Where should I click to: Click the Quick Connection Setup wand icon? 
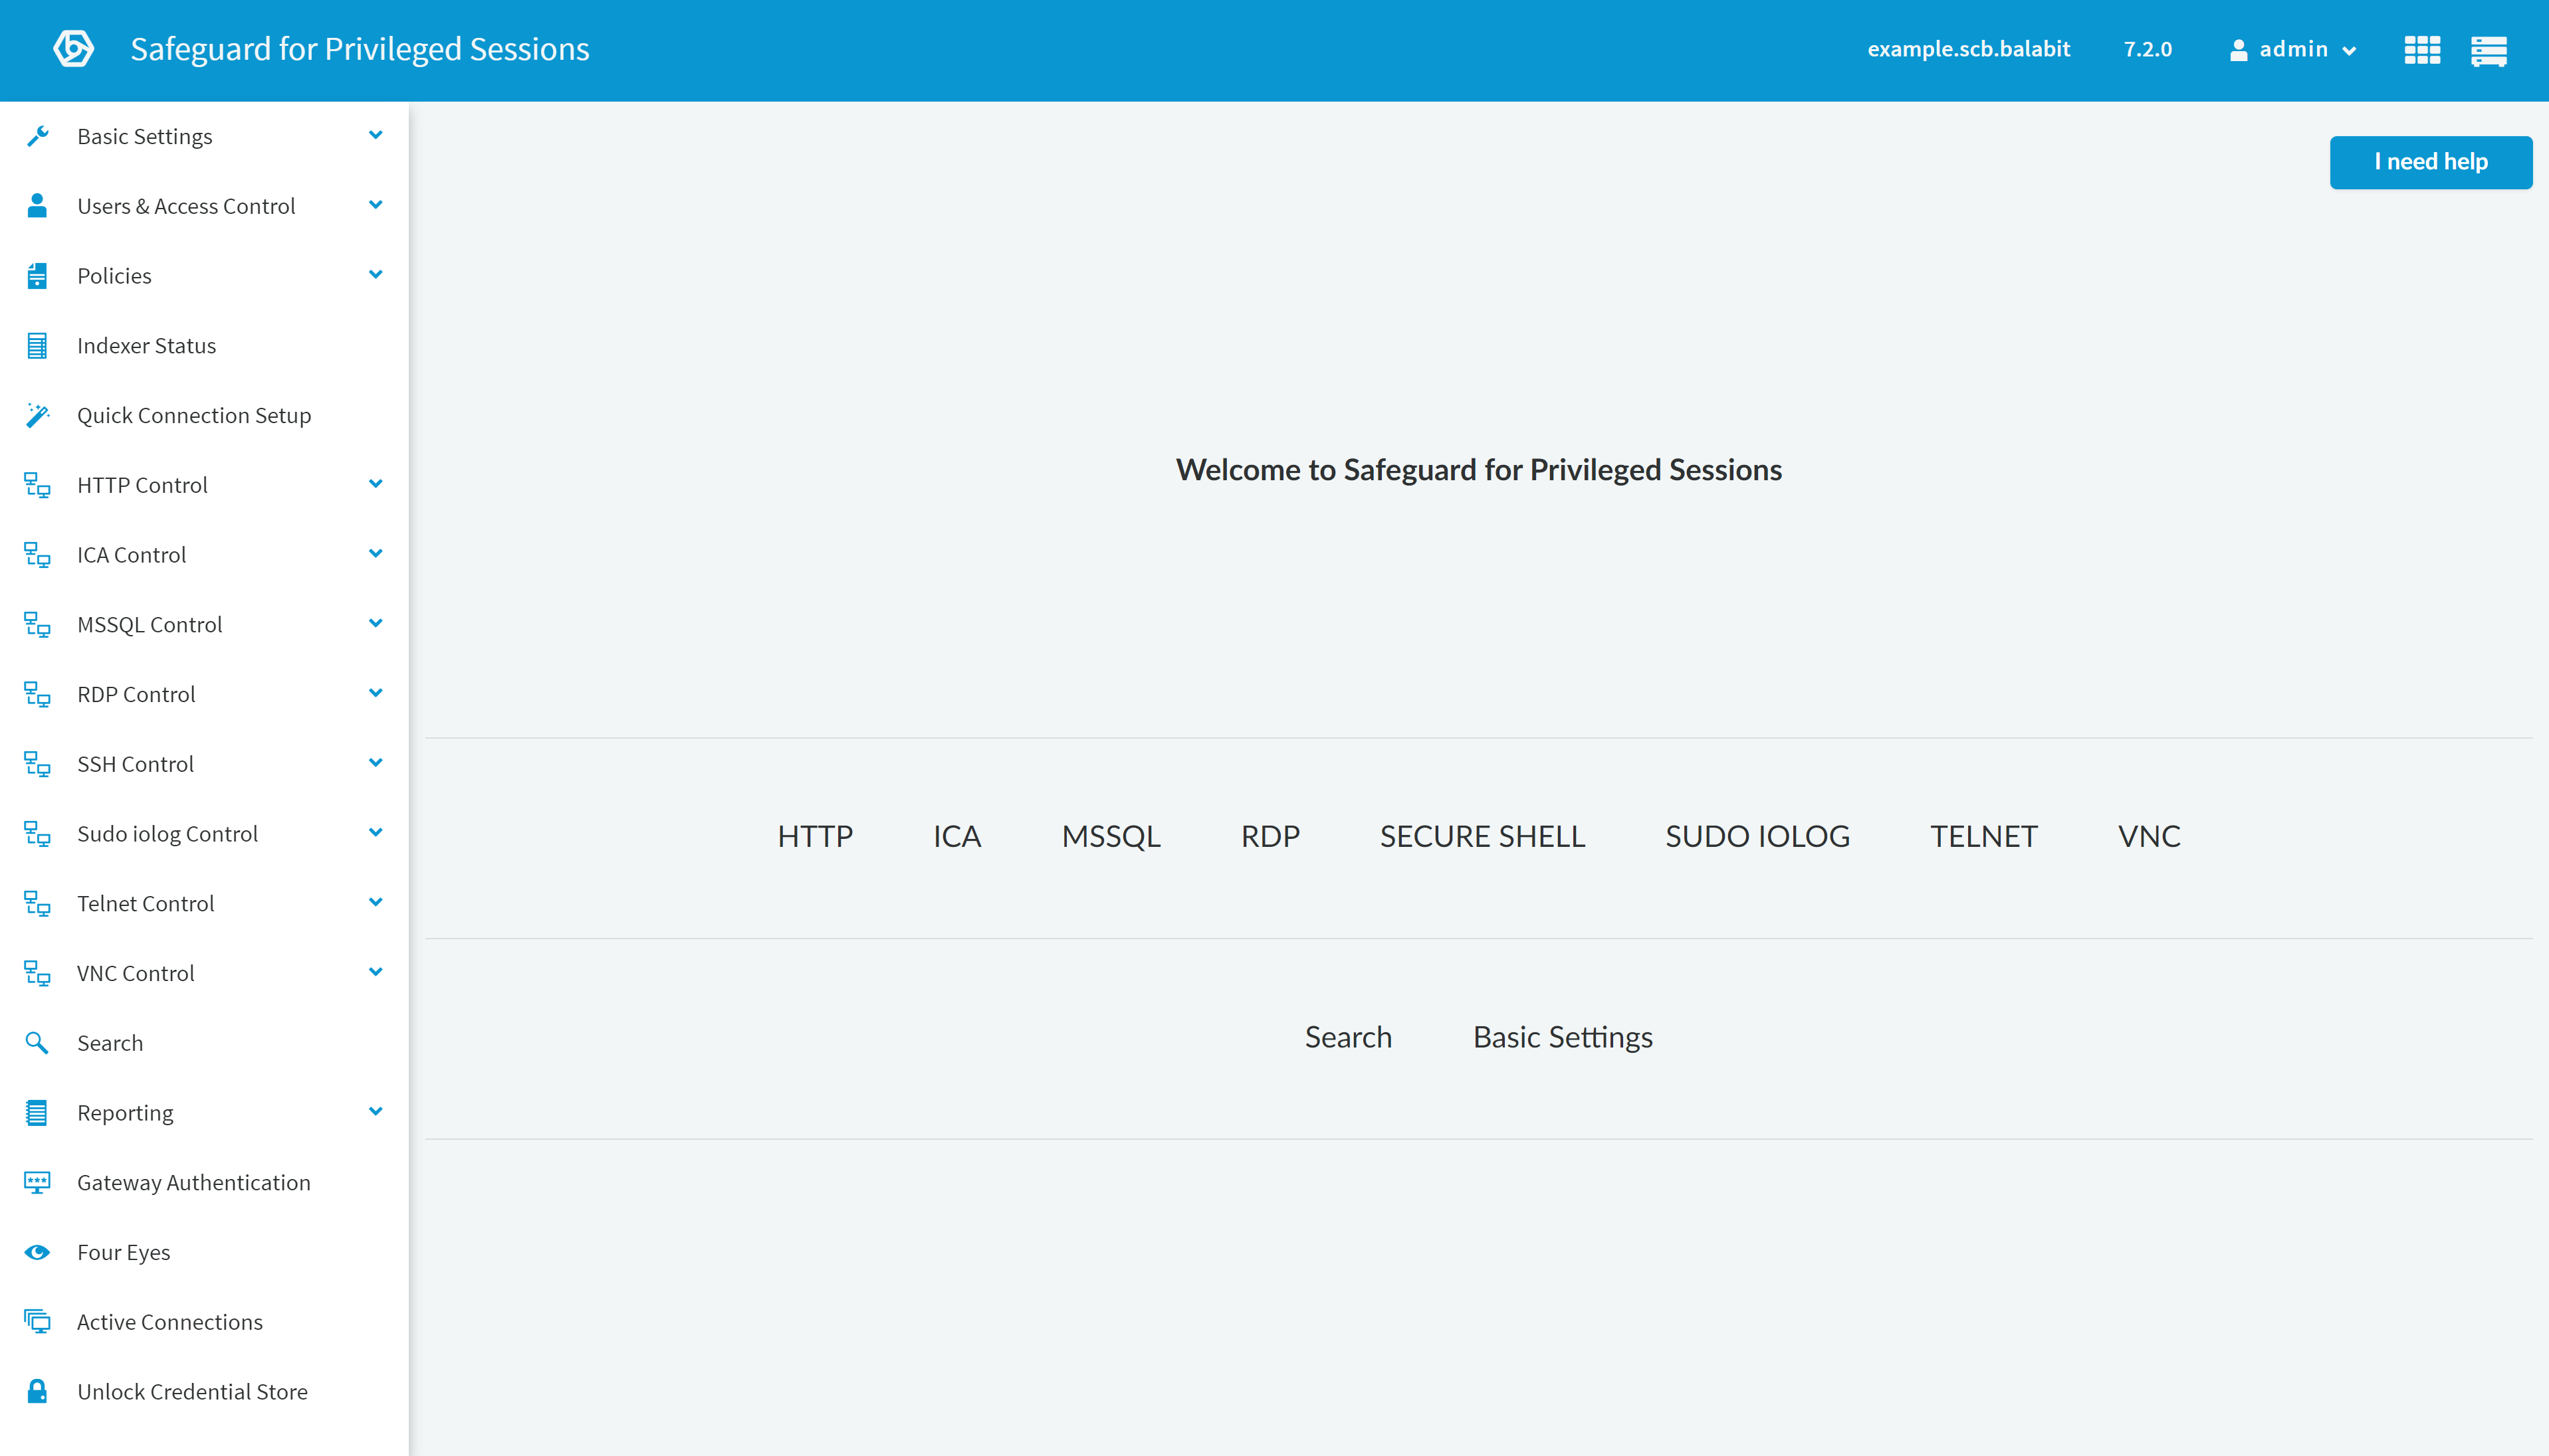click(x=37, y=415)
